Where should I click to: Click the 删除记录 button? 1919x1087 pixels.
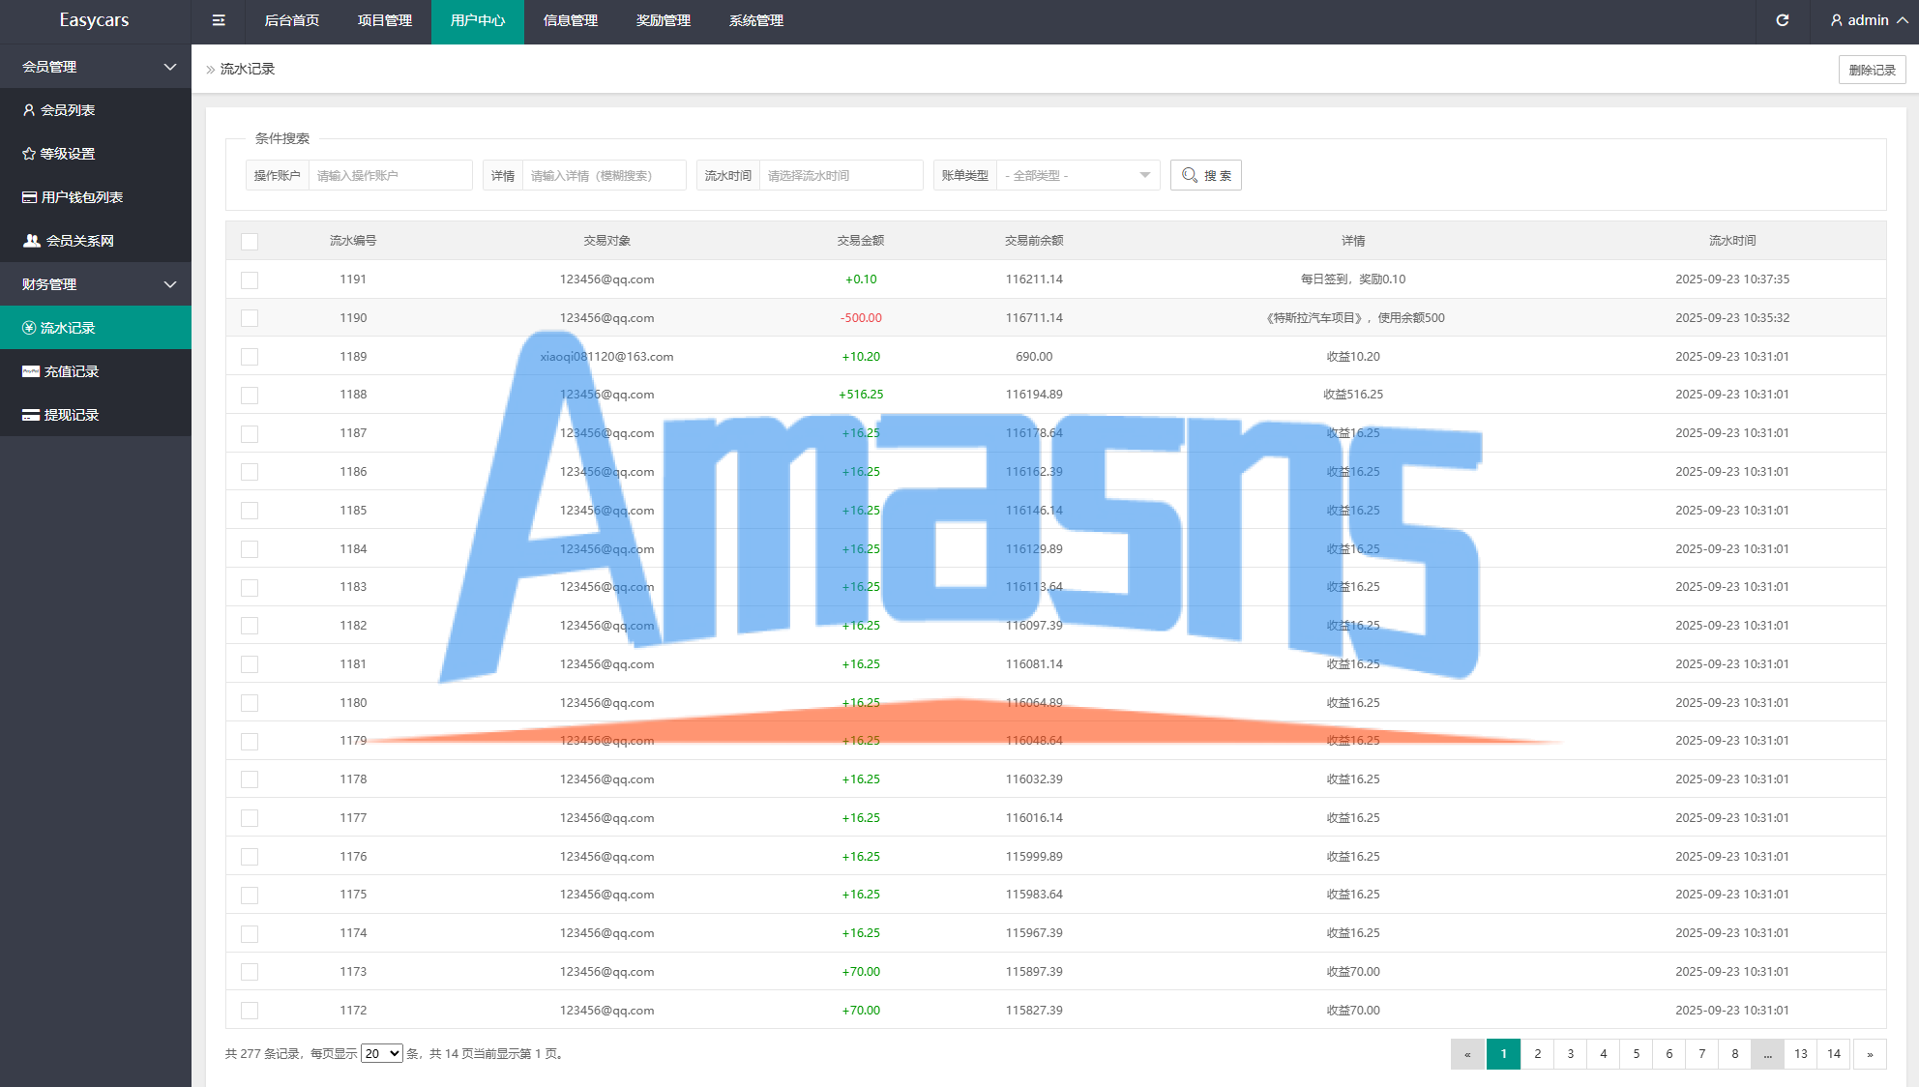(1872, 70)
